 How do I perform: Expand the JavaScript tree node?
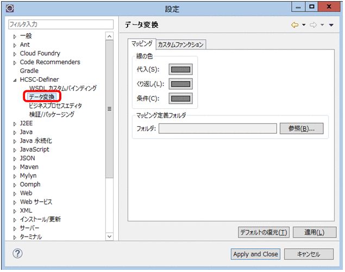[x=15, y=150]
